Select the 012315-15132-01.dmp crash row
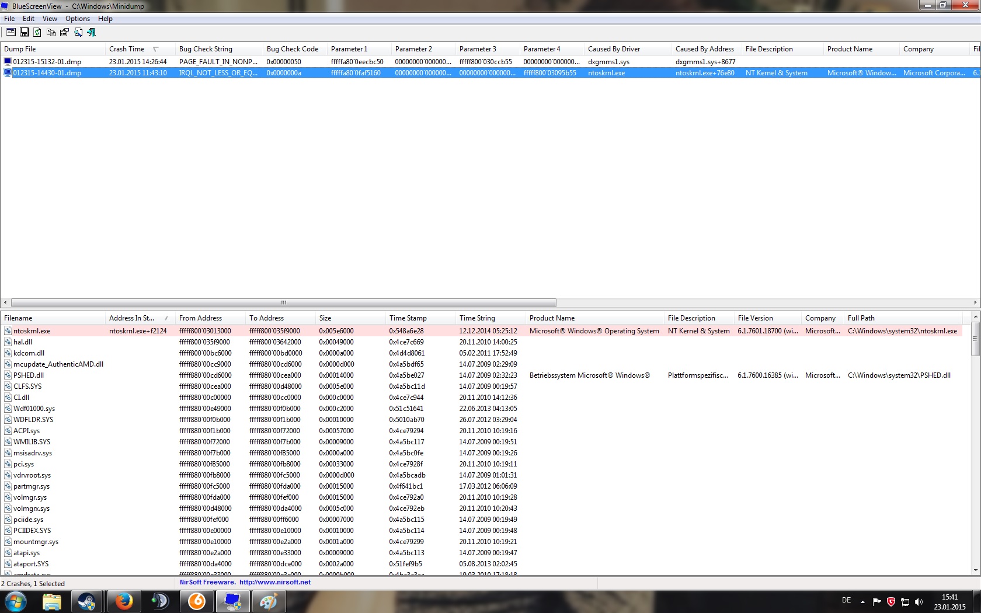 pos(491,61)
